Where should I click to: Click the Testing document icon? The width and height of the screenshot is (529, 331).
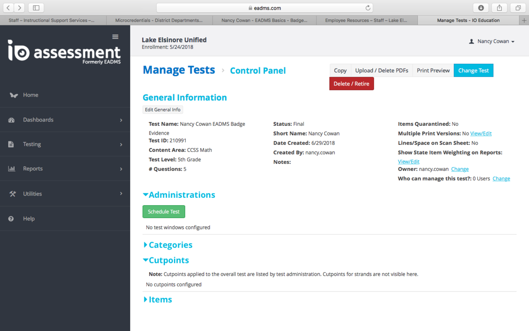click(x=11, y=144)
